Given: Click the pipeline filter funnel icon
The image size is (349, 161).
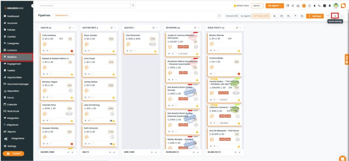Looking at the screenshot, I should click(295, 16).
